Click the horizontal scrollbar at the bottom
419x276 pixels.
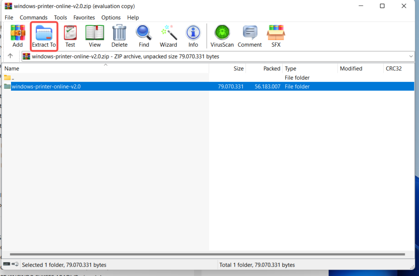207,254
